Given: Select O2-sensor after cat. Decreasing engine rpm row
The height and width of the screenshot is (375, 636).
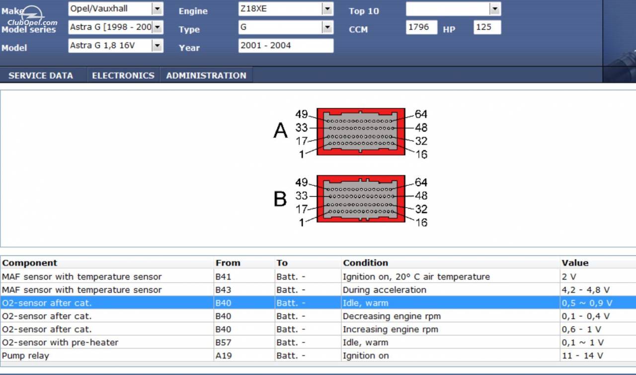Looking at the screenshot, I should pos(318,316).
